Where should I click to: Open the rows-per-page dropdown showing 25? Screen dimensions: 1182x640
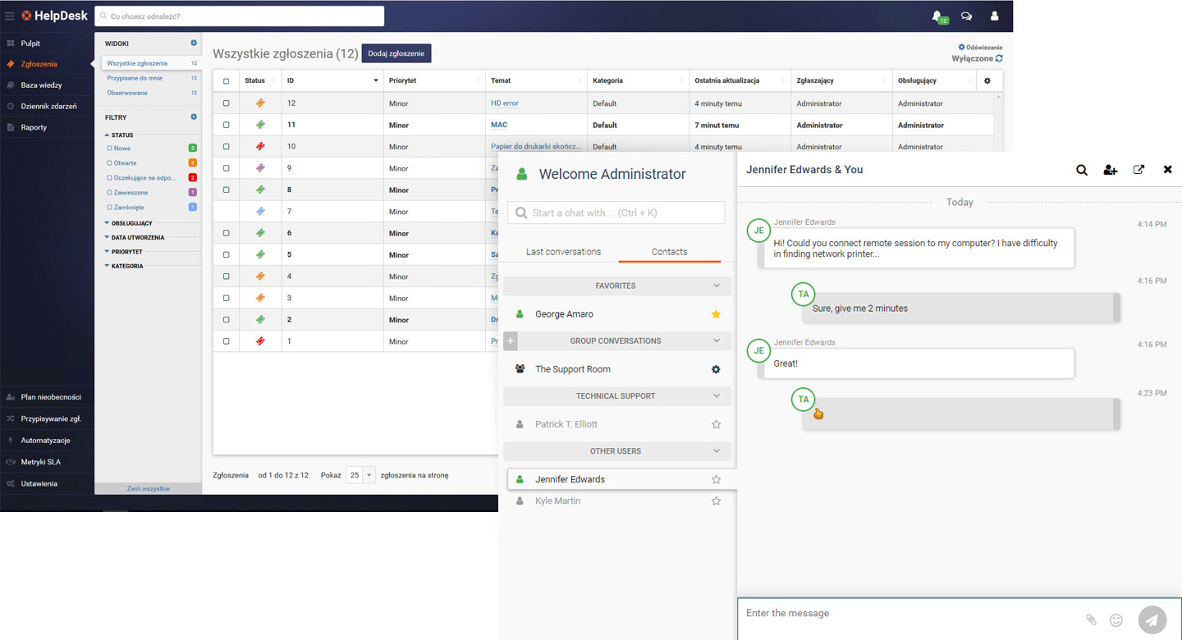pos(360,475)
